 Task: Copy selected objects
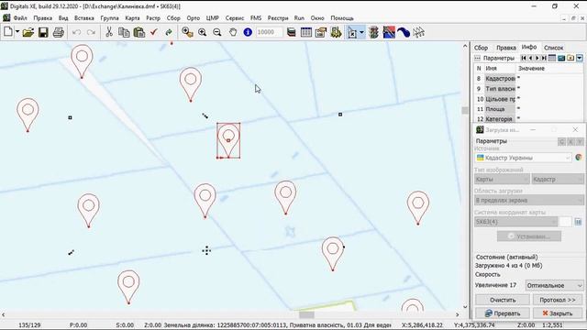pyautogui.click(x=124, y=33)
